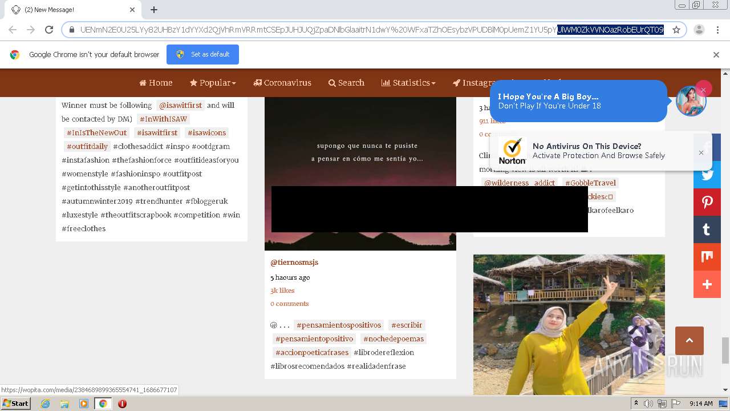Click the taskbar clock showing 9:14 AM
Viewport: 730px width, 411px height.
(701, 404)
